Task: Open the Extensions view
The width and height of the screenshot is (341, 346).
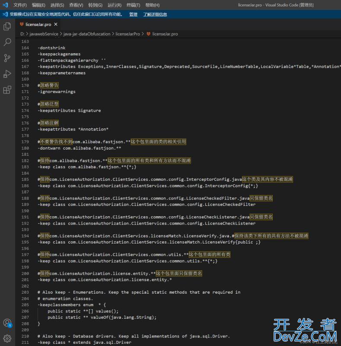Action: [7, 90]
